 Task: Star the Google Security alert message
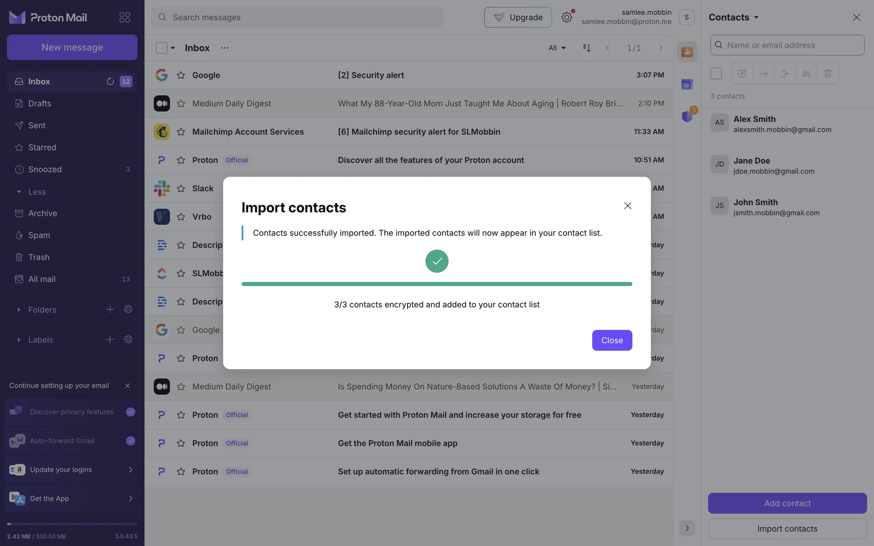coord(181,75)
